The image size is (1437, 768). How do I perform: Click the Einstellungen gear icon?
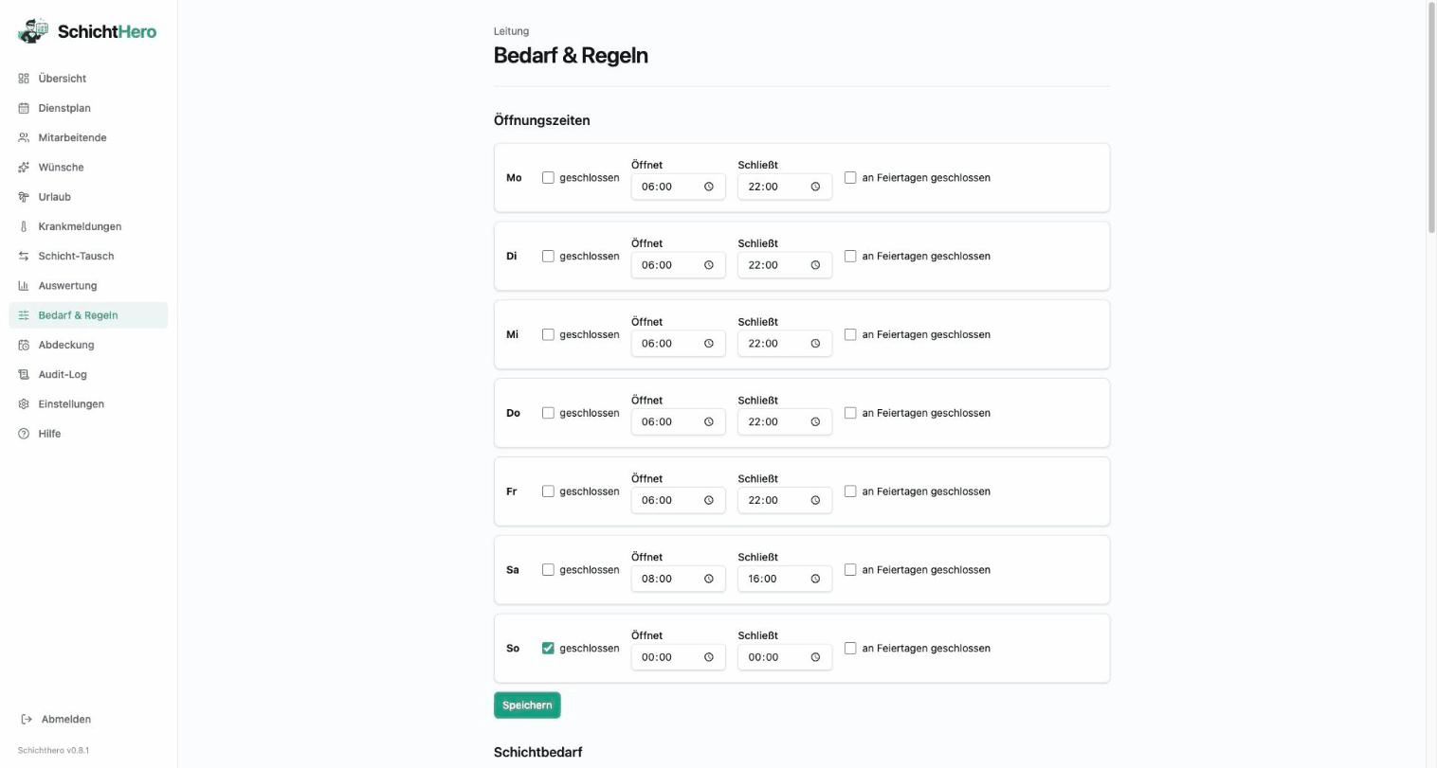point(24,404)
